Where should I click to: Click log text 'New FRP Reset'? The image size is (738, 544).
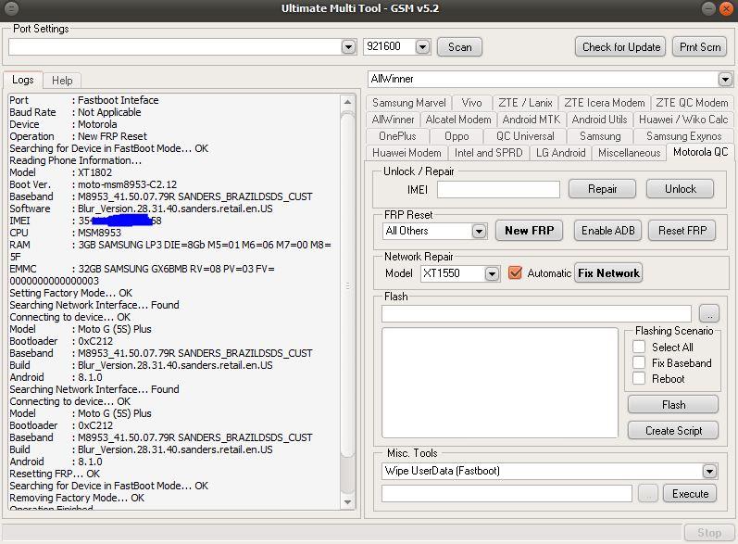pos(112,136)
